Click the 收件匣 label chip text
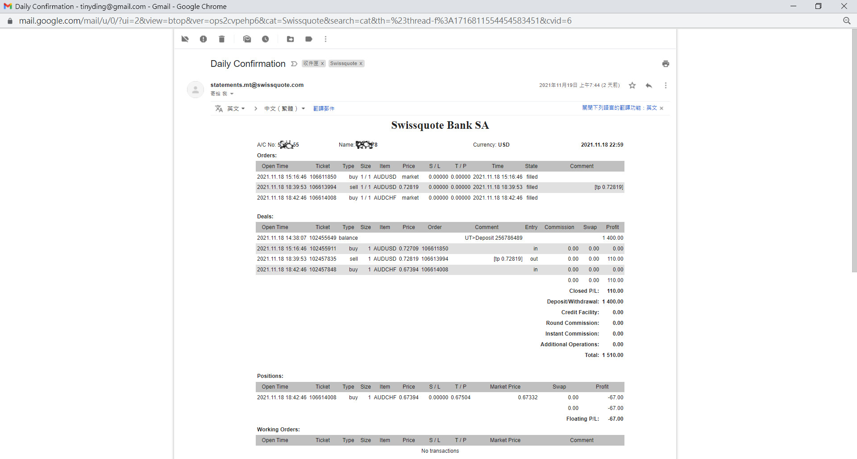This screenshot has height=459, width=857. pos(311,63)
